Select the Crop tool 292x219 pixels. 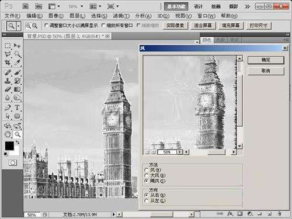click(x=8, y=62)
